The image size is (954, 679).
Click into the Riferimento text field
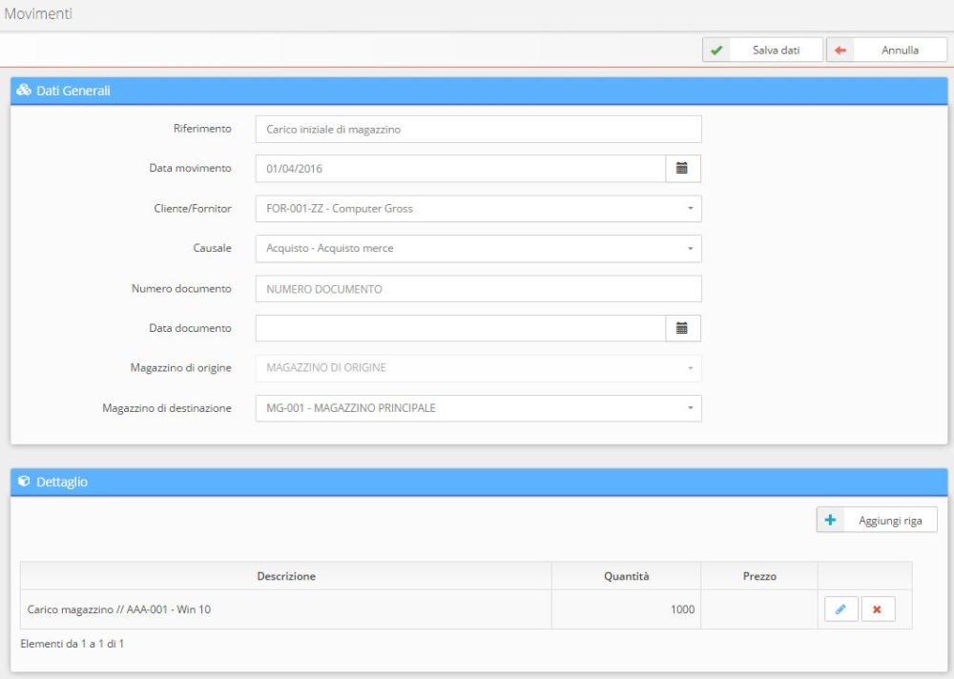478,129
